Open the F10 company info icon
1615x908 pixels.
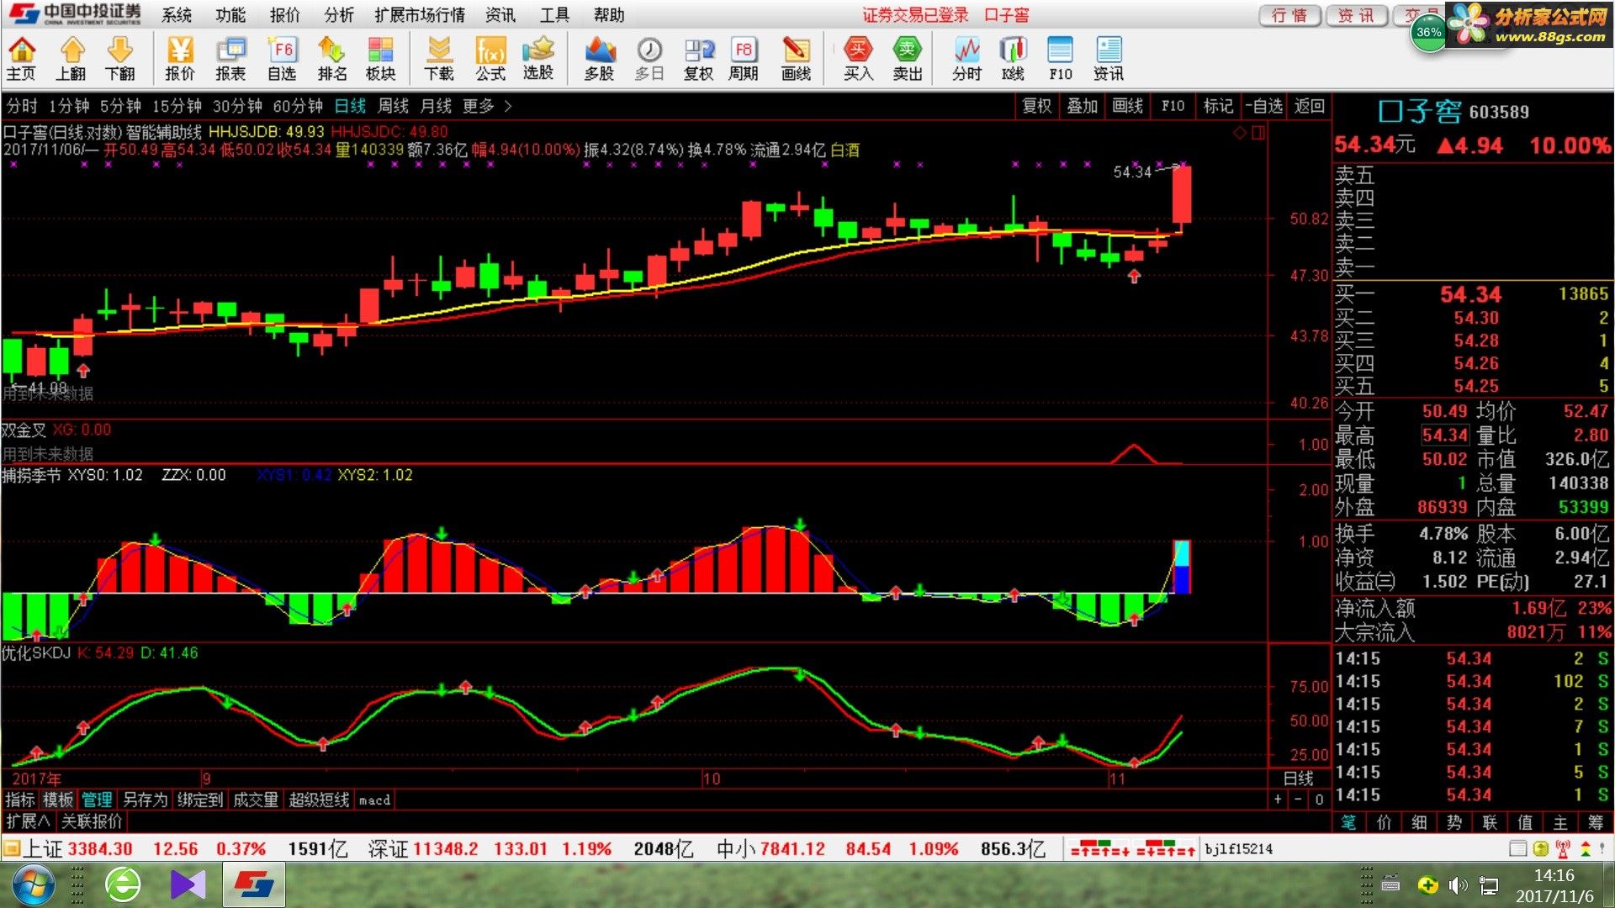click(1061, 59)
